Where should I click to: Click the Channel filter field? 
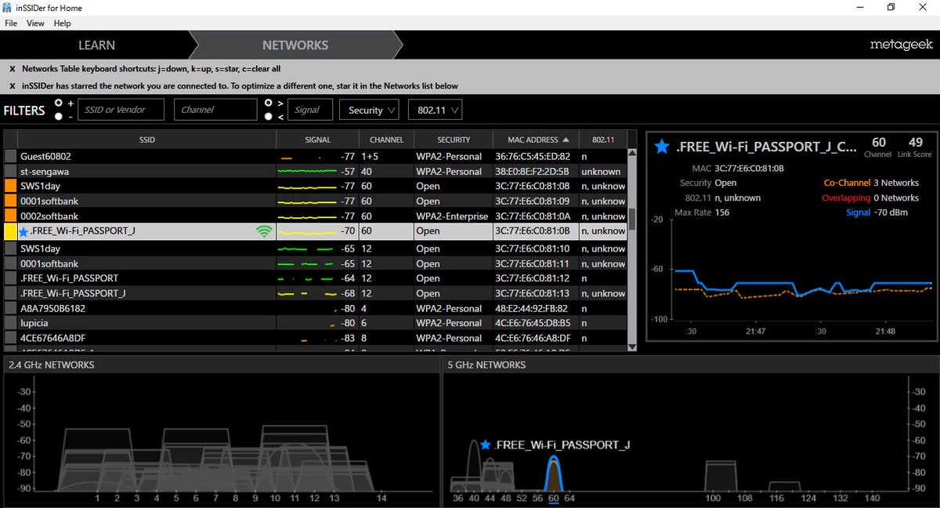click(x=215, y=110)
